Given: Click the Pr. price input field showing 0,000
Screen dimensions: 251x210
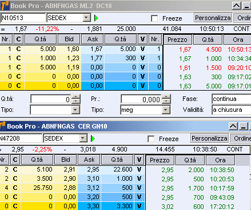Looking at the screenshot, I should (x=141, y=99).
